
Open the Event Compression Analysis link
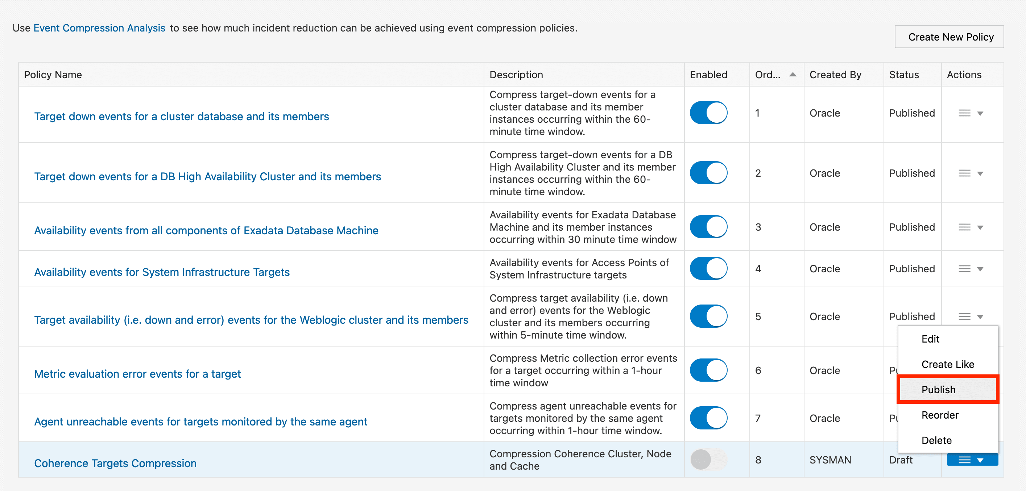[99, 28]
